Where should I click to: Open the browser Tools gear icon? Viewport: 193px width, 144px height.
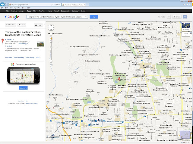point(190,5)
